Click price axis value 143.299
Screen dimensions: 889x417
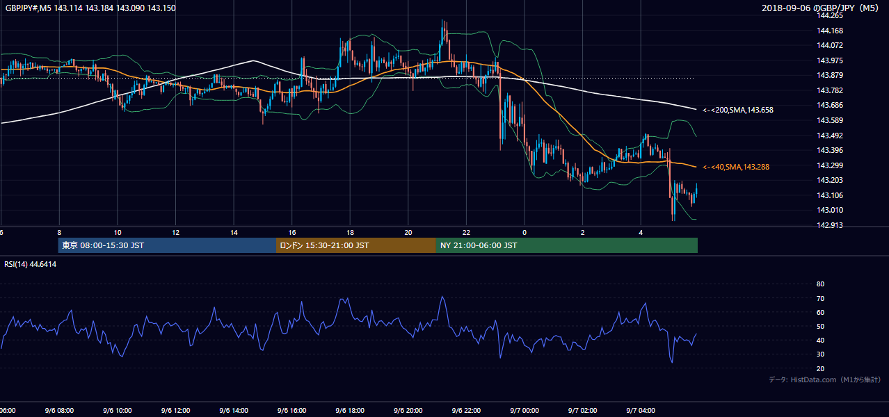click(x=830, y=165)
